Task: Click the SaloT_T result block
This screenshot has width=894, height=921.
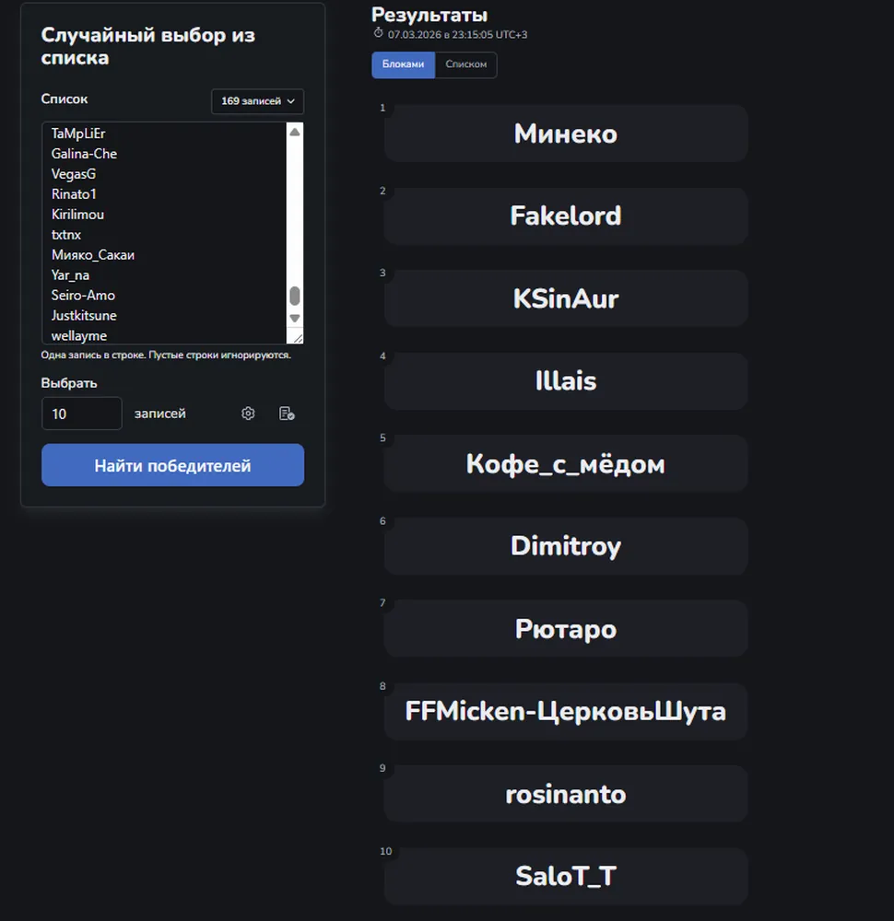Action: (566, 877)
